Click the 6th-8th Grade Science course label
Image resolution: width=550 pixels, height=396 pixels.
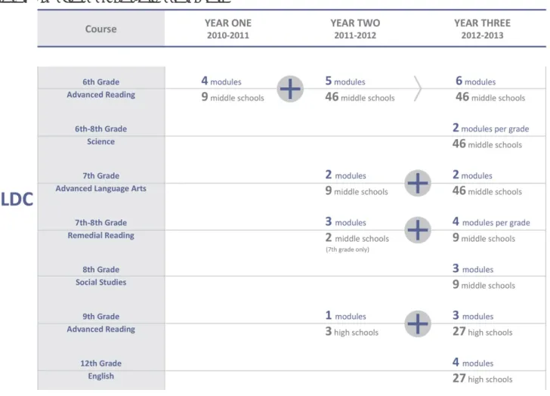(101, 135)
